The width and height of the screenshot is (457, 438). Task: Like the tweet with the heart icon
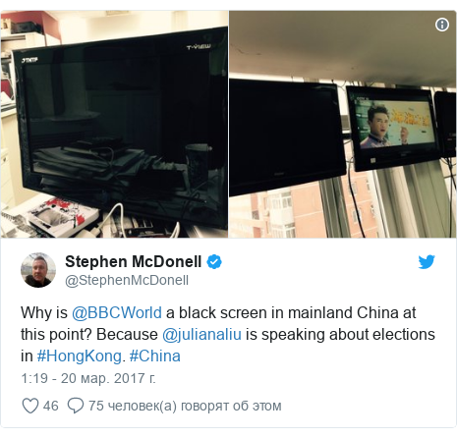pyautogui.click(x=30, y=406)
